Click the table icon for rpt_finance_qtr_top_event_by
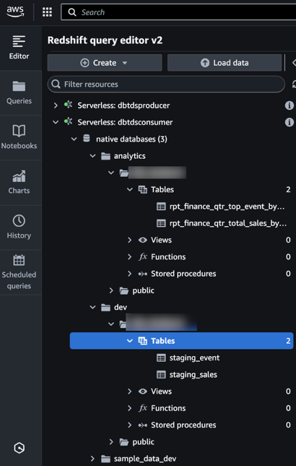Screen dimensions: 296x466 click(x=161, y=207)
